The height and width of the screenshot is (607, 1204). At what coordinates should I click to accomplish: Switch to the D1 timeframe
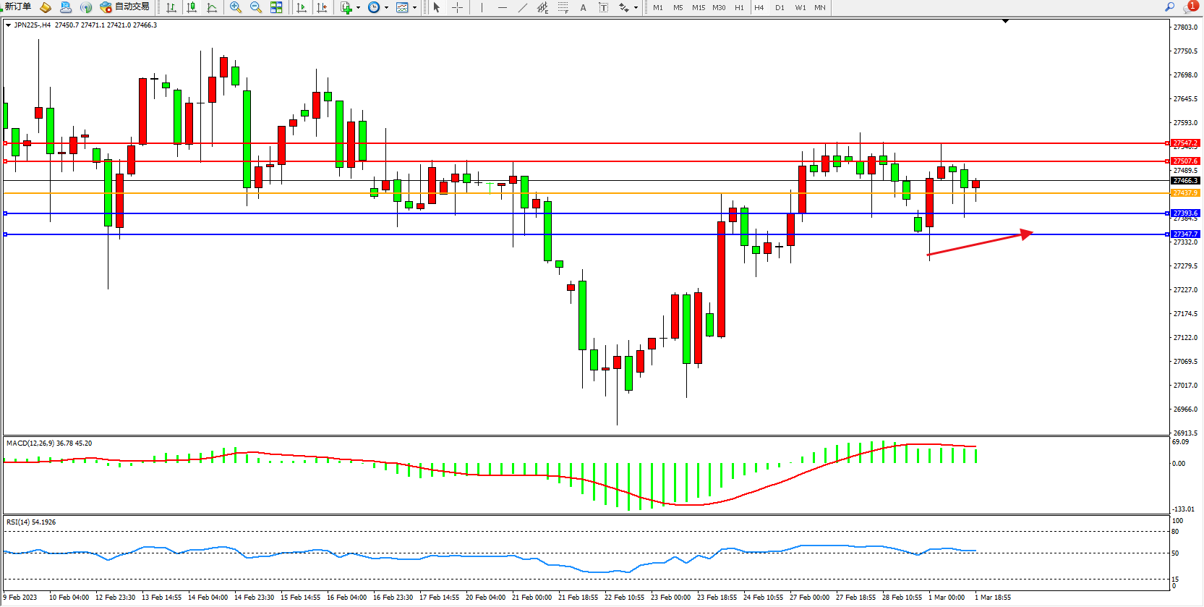pos(779,7)
